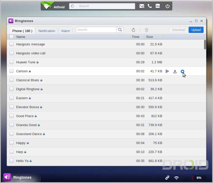Download the Cartoon ringtone via row icon

(x=175, y=72)
